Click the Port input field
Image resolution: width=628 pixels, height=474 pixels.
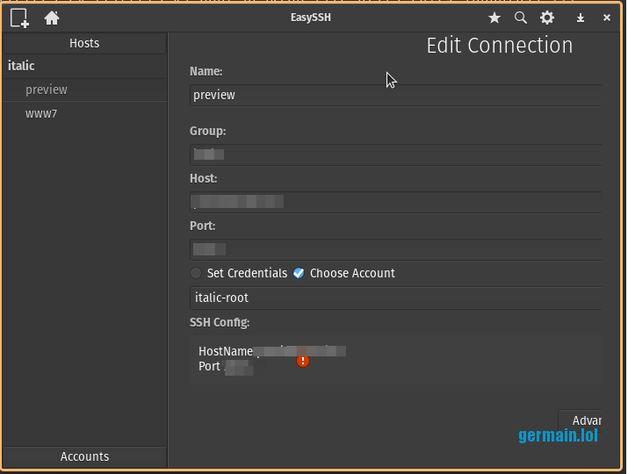396,249
